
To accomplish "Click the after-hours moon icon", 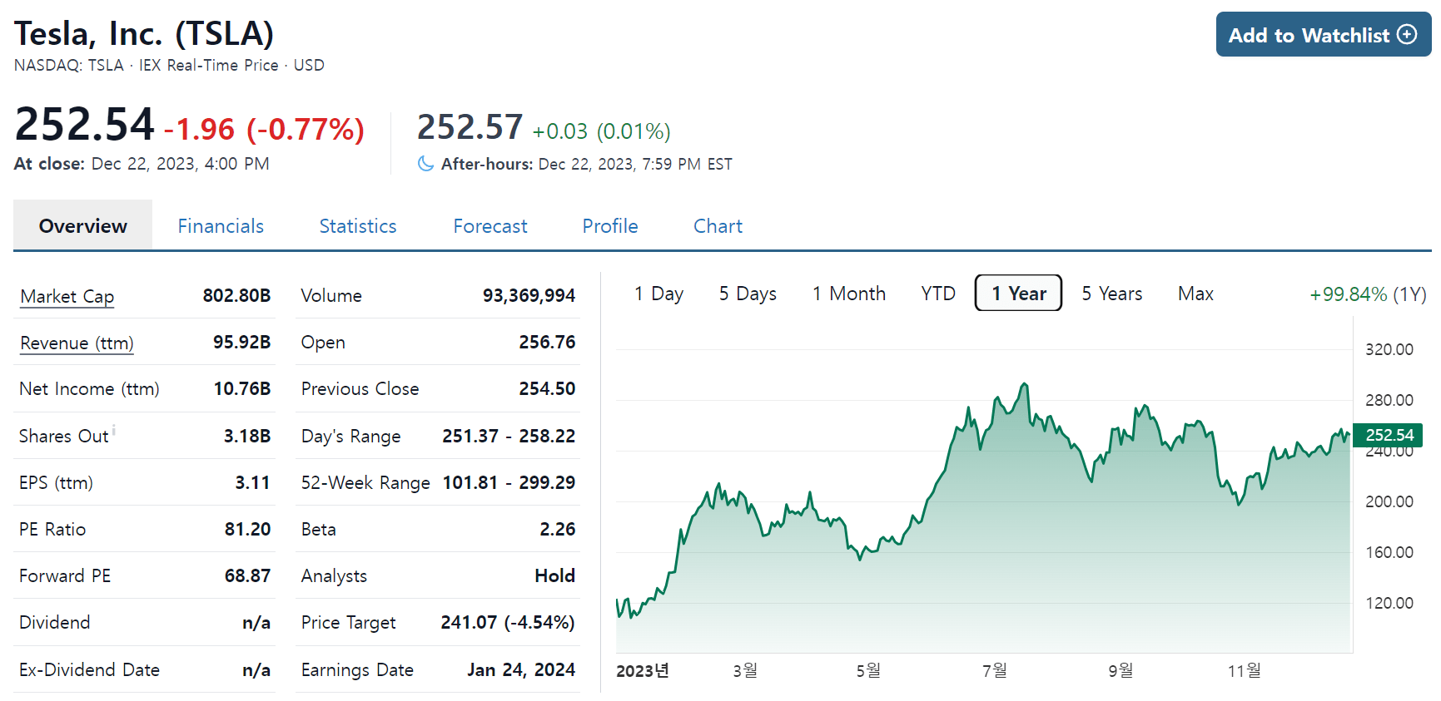I will 425,164.
